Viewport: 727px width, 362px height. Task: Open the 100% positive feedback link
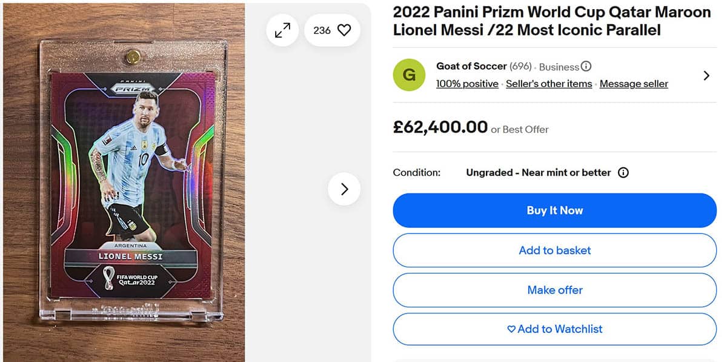(x=467, y=84)
